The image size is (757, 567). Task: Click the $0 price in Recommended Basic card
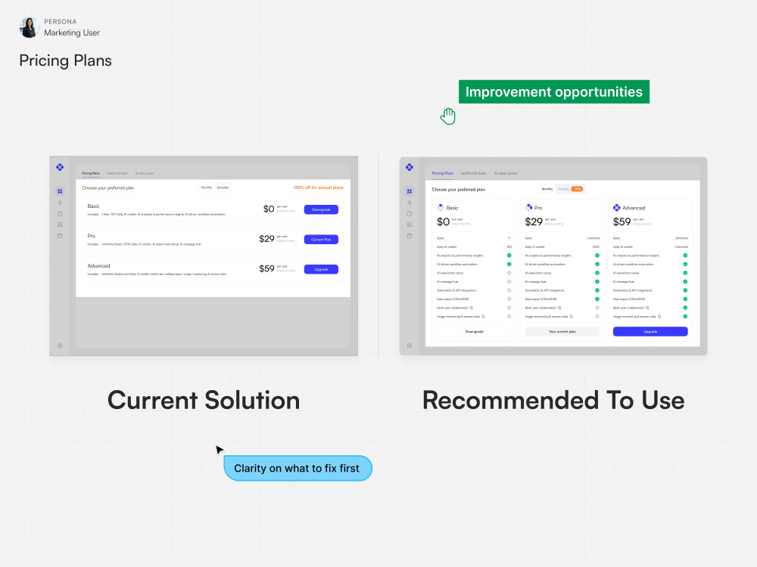tap(443, 222)
